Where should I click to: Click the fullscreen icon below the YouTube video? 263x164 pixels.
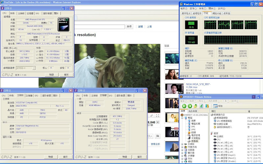(157, 115)
